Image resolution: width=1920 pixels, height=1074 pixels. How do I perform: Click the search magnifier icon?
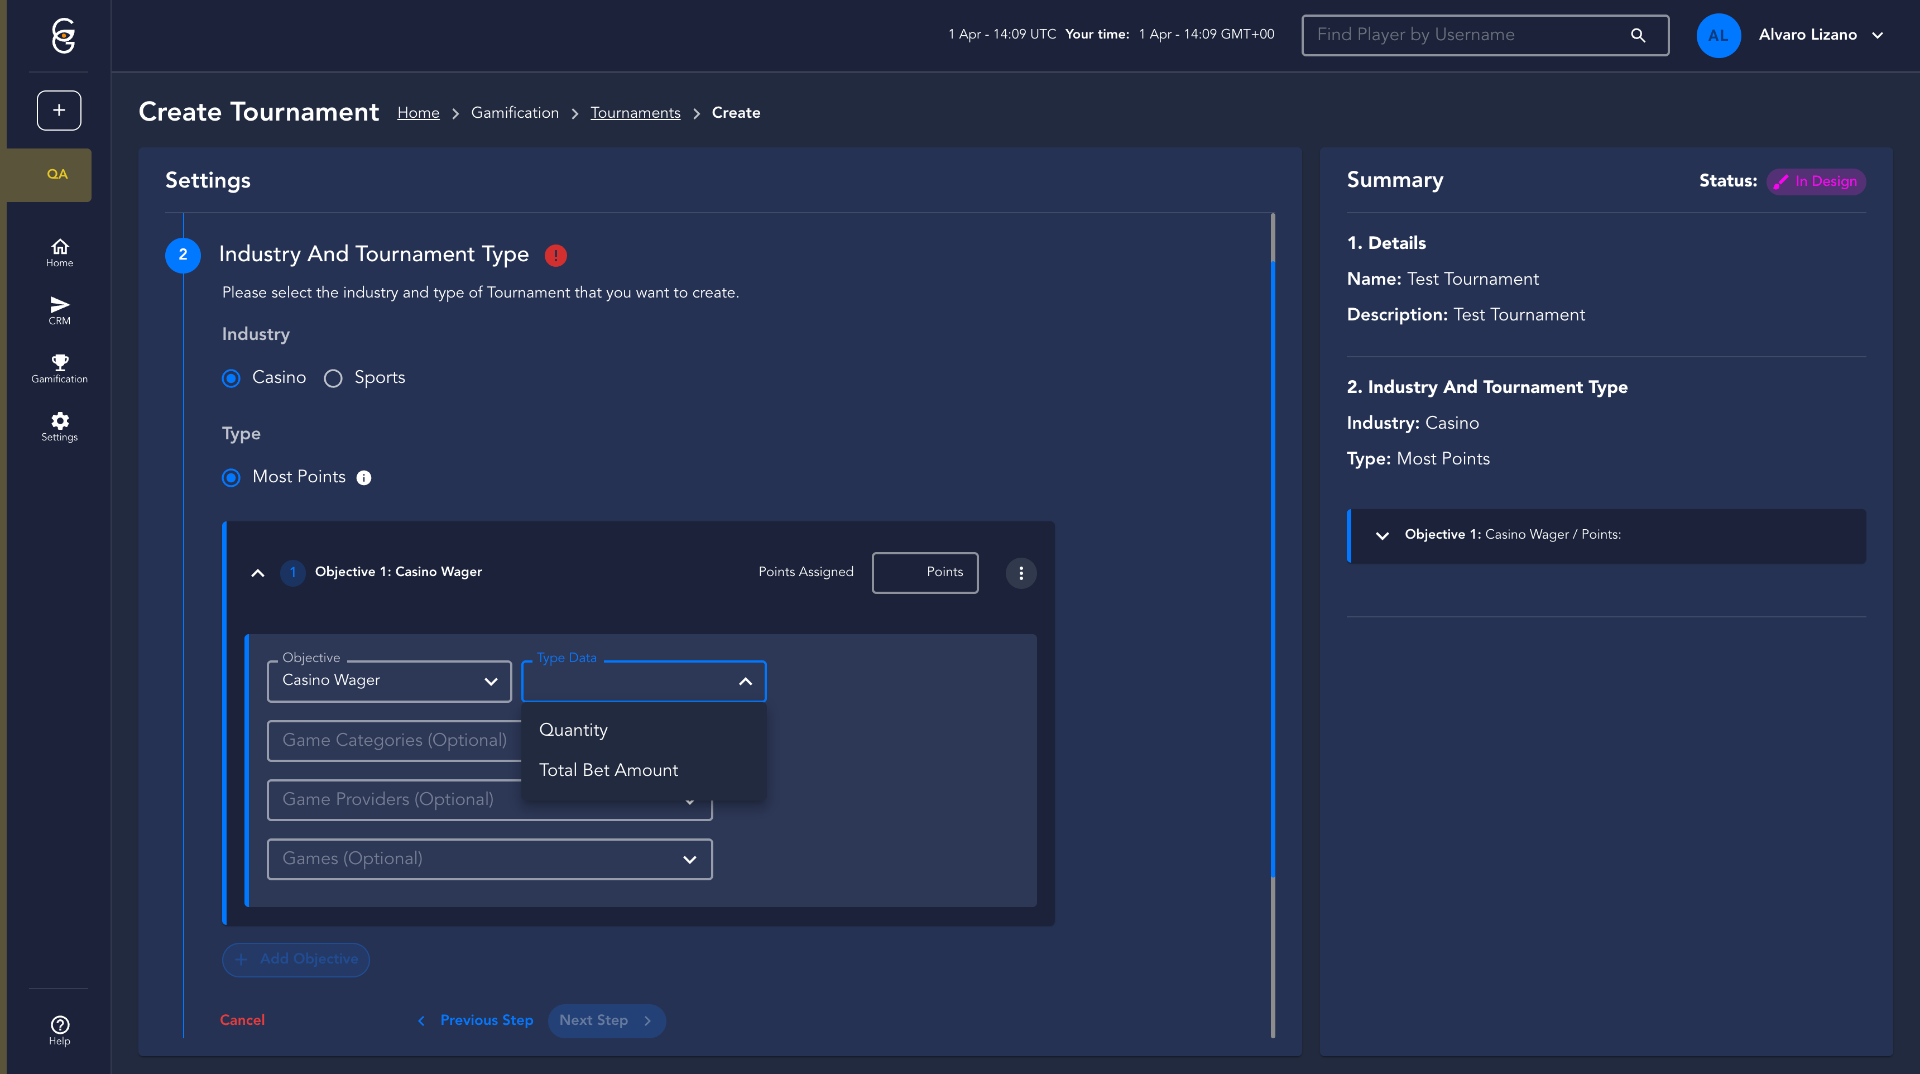(x=1638, y=35)
